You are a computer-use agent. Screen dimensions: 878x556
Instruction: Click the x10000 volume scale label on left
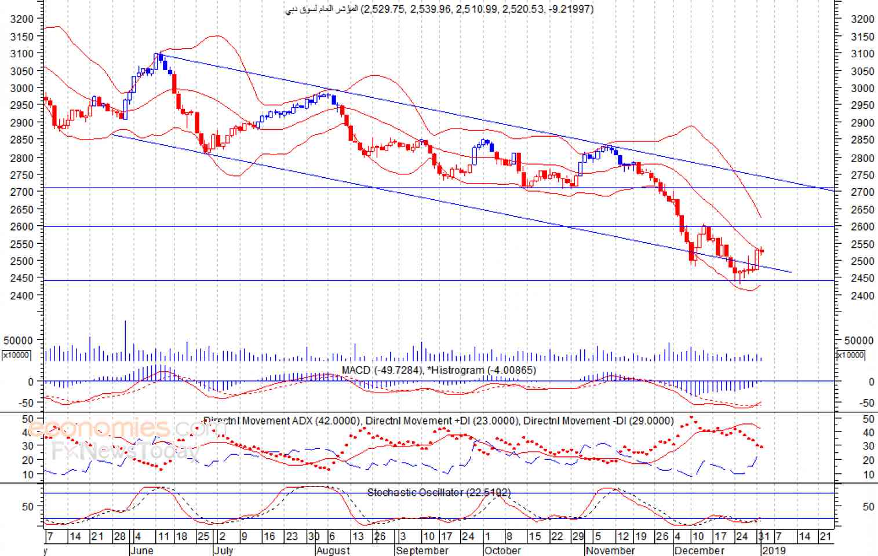pos(16,355)
